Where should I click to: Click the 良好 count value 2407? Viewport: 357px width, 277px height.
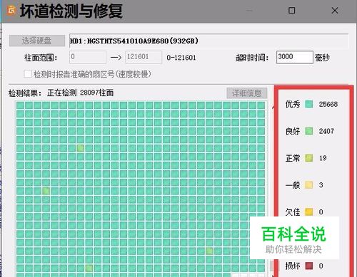(x=326, y=131)
